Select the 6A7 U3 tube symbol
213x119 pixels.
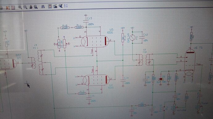pyautogui.click(x=8, y=64)
